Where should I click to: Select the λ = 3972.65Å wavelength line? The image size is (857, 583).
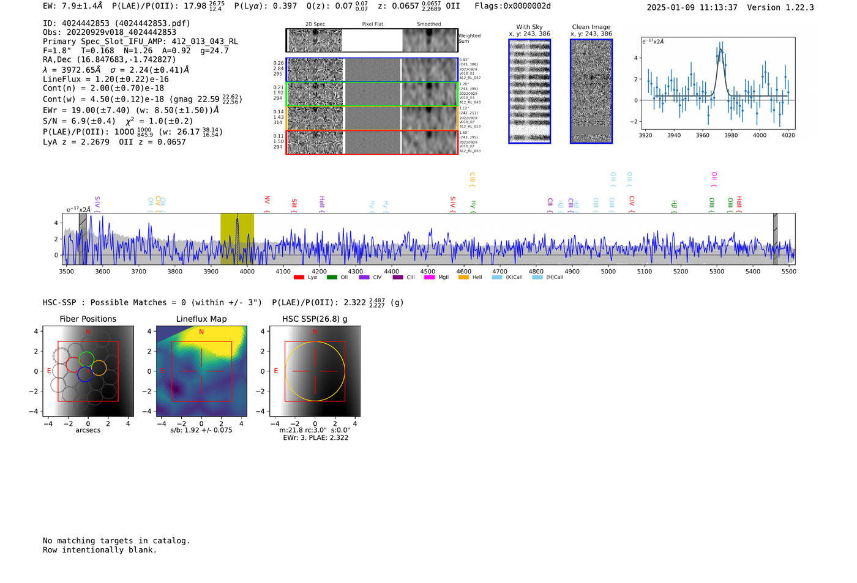coord(116,70)
